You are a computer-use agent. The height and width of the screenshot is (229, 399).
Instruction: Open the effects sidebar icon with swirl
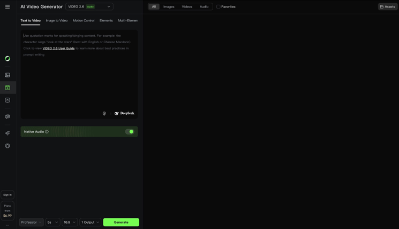pyautogui.click(x=7, y=117)
